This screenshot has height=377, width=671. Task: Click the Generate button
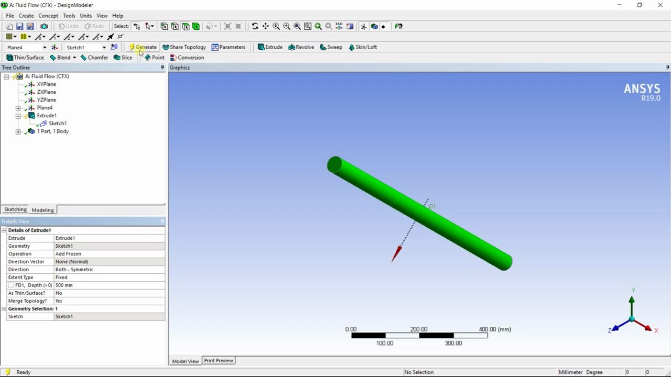146,47
